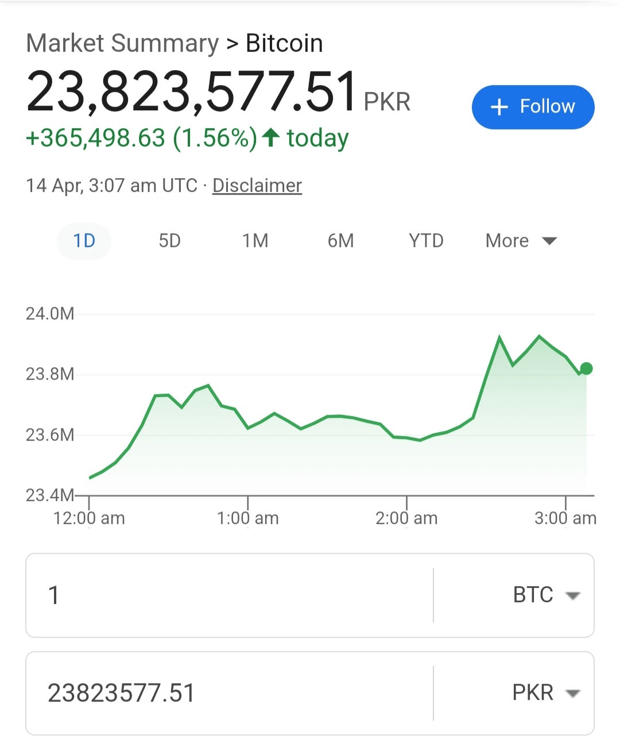The image size is (620, 747).
Task: Click the Market Summary breadcrumb
Action: 122,43
